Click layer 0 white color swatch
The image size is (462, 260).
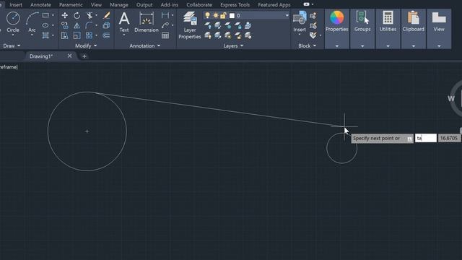[x=232, y=15]
